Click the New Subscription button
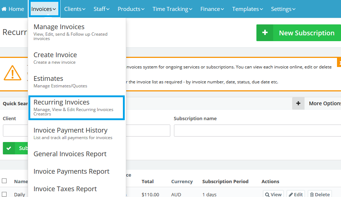This screenshot has width=341, height=197. [306, 33]
